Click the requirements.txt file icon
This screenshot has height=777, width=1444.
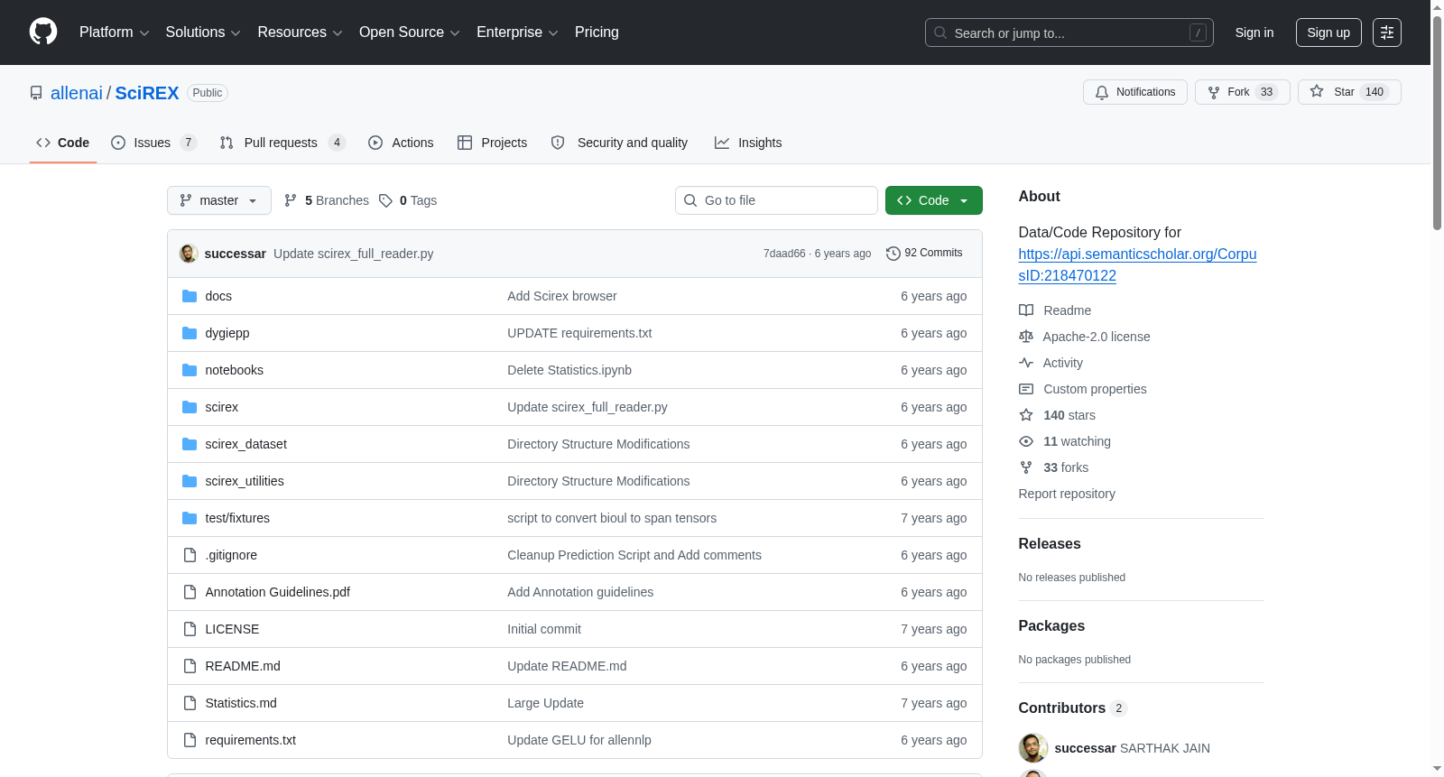pos(190,740)
